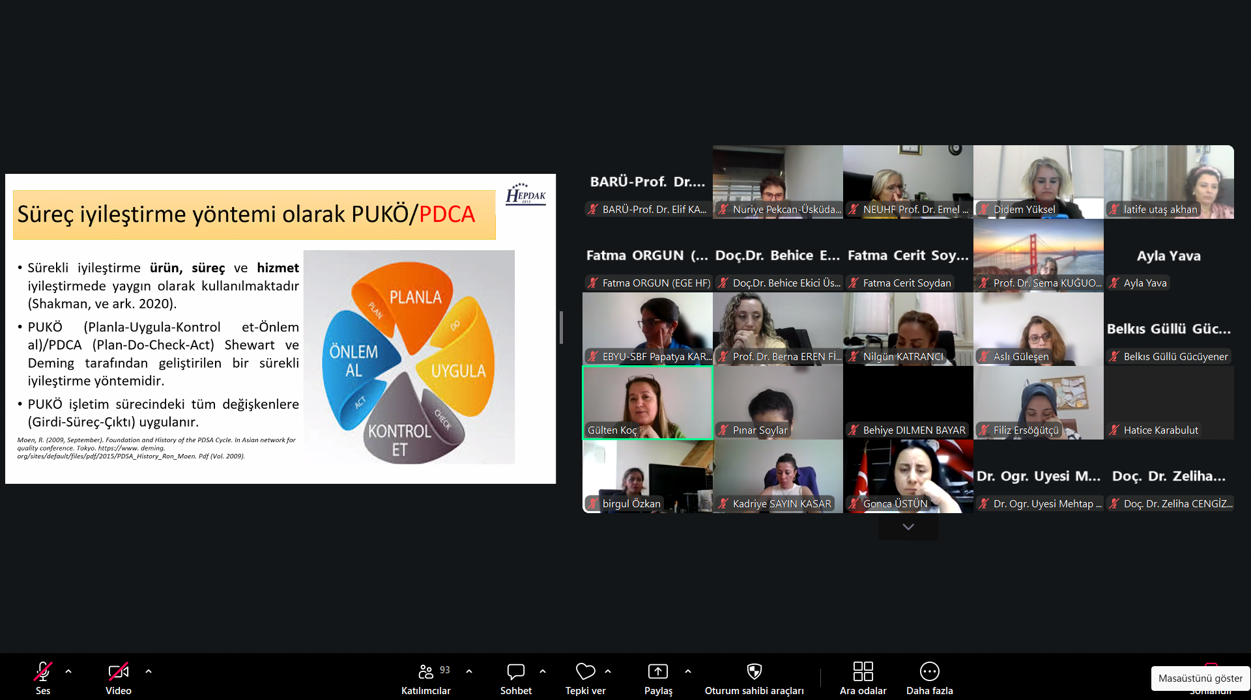
Task: Click the Behiye DILMEN BAYAR name label
Action: (914, 430)
